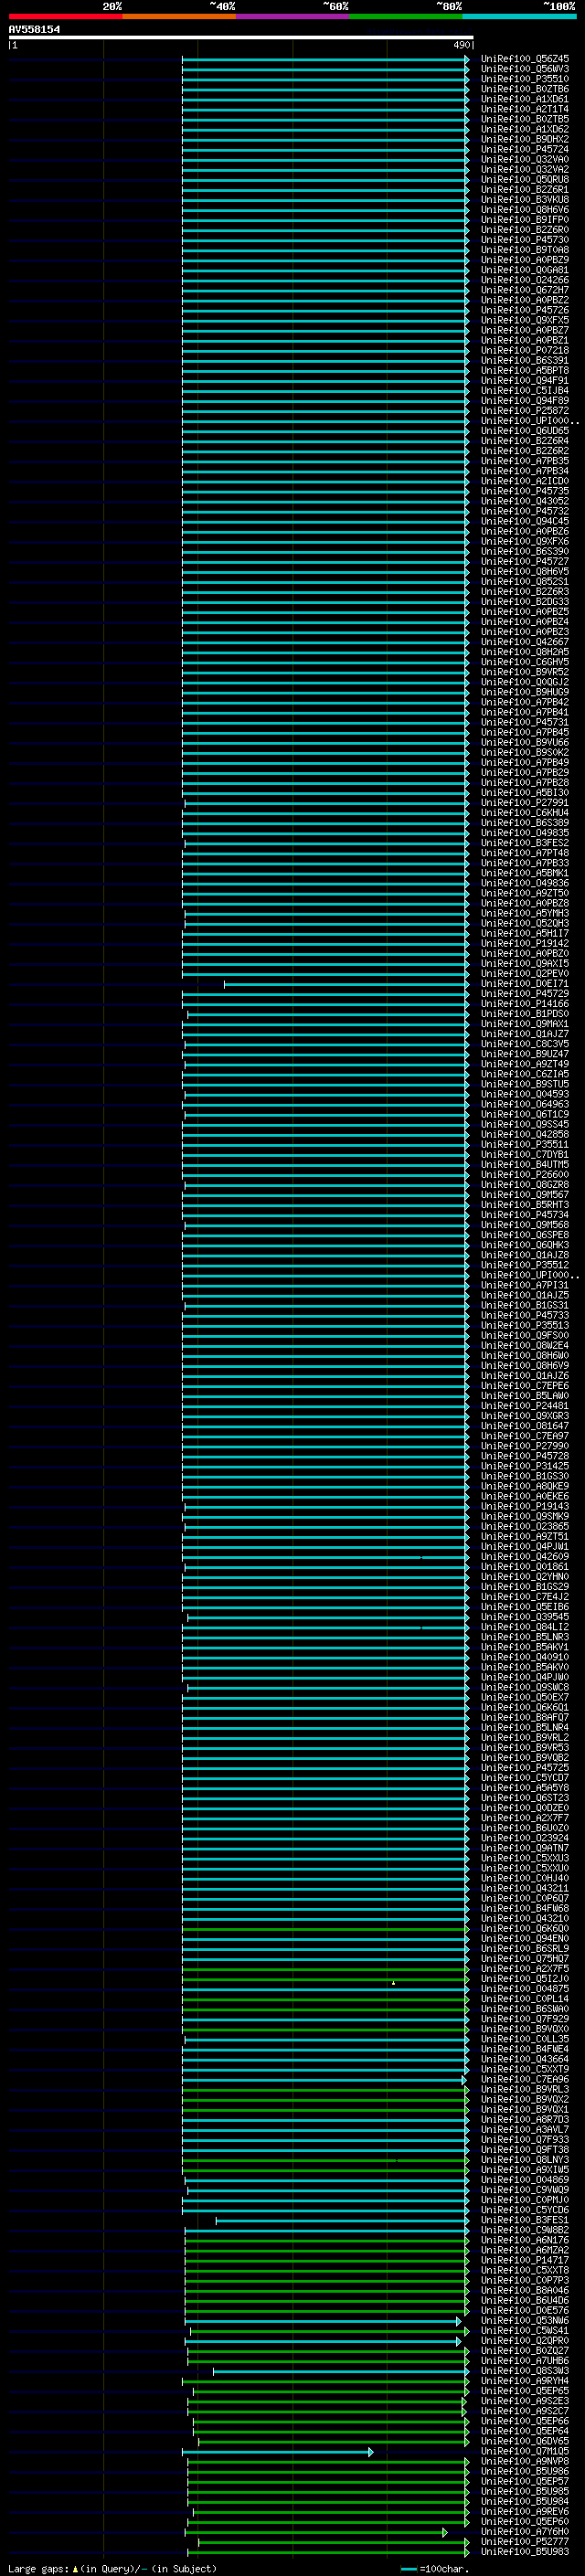Click the short cyan bar for UniRef100_Q7M1Q5

277,2450
